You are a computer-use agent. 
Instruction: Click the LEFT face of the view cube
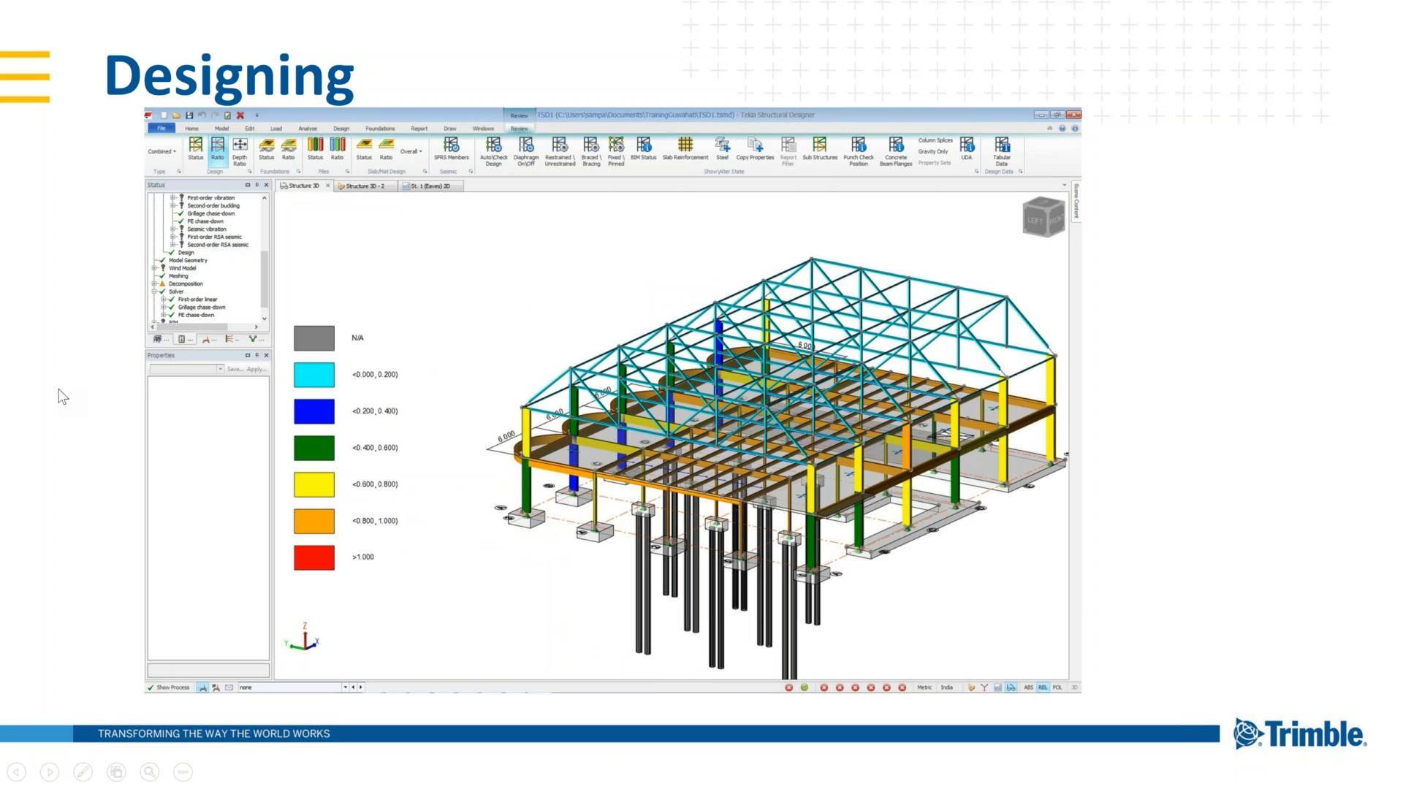click(x=1035, y=221)
